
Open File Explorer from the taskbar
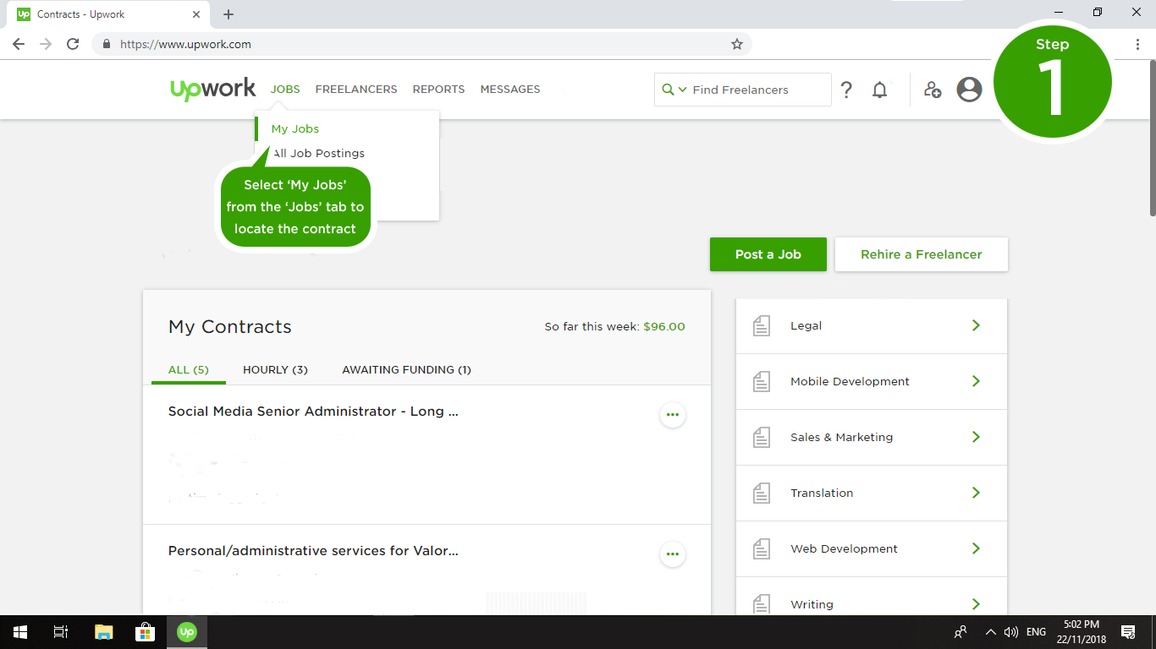[x=103, y=631]
